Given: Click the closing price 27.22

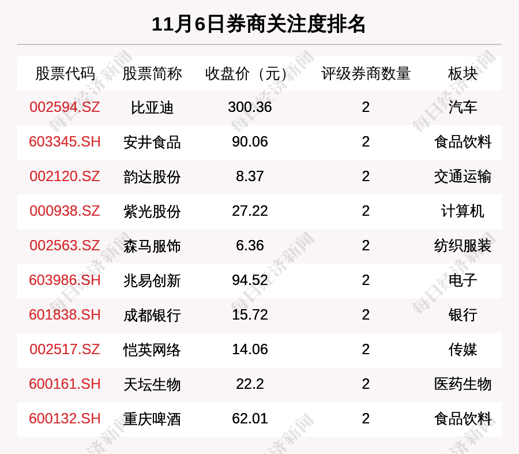Looking at the screenshot, I should coord(250,211).
